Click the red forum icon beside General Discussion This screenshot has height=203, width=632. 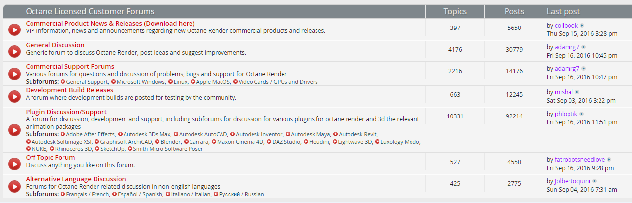14,51
